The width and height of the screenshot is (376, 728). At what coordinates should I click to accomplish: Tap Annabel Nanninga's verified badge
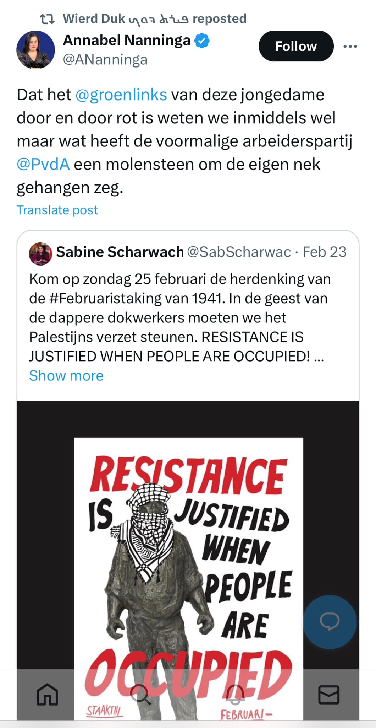(x=202, y=40)
